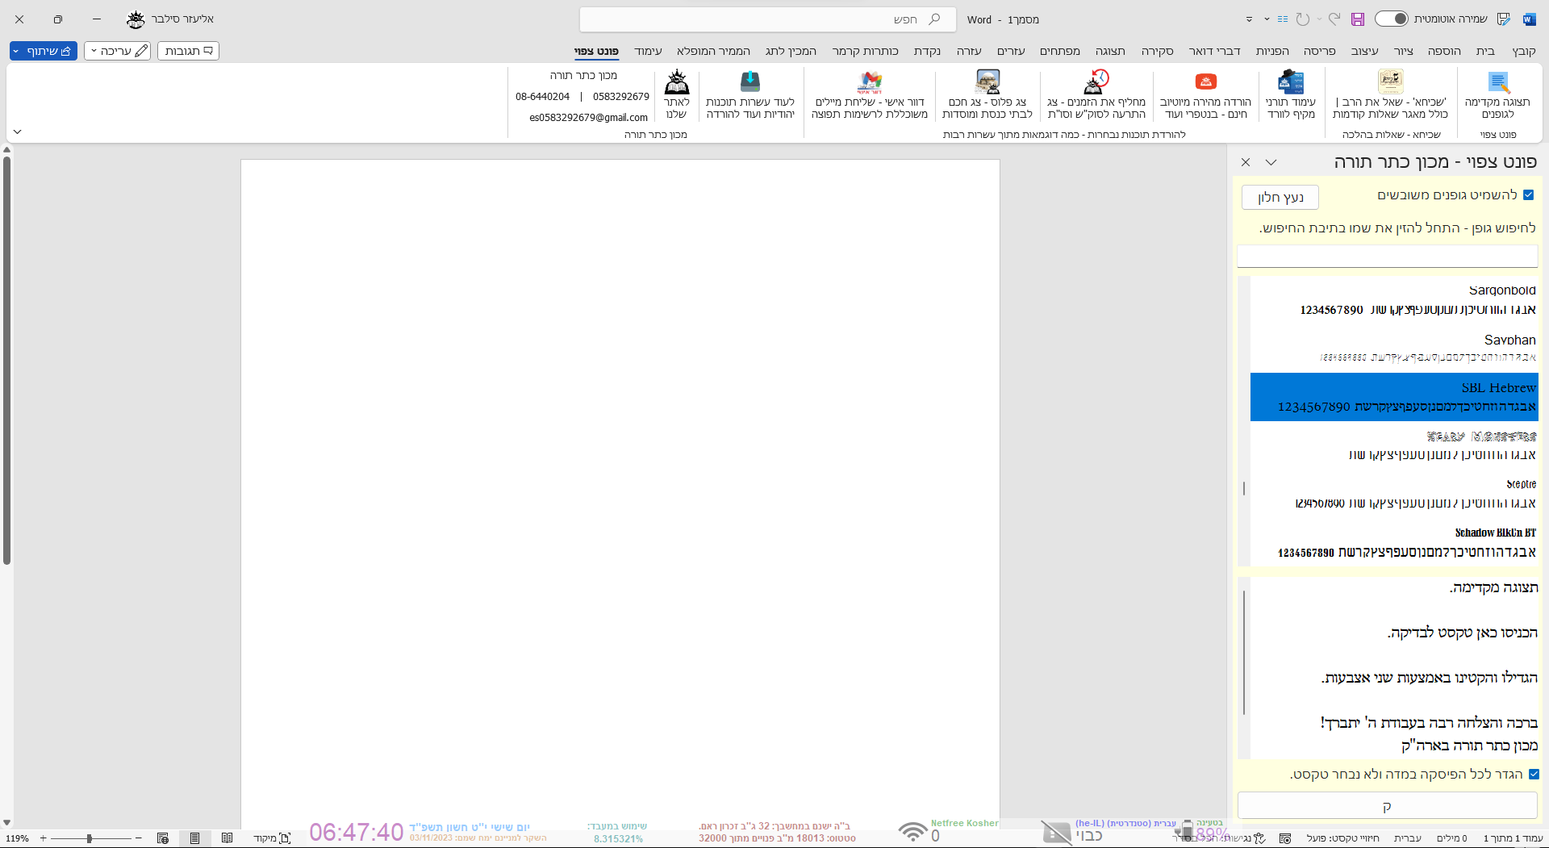The height and width of the screenshot is (848, 1549).
Task: Switch to the הפניות (References) tab
Action: pyautogui.click(x=1272, y=51)
